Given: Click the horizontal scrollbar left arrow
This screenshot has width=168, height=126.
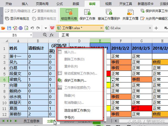Looking at the screenshot, I should (x=115, y=121).
